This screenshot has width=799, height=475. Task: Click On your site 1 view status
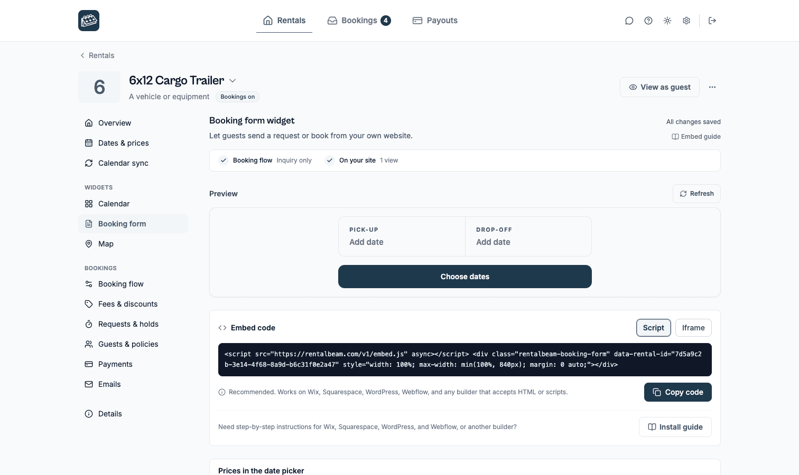coord(361,160)
